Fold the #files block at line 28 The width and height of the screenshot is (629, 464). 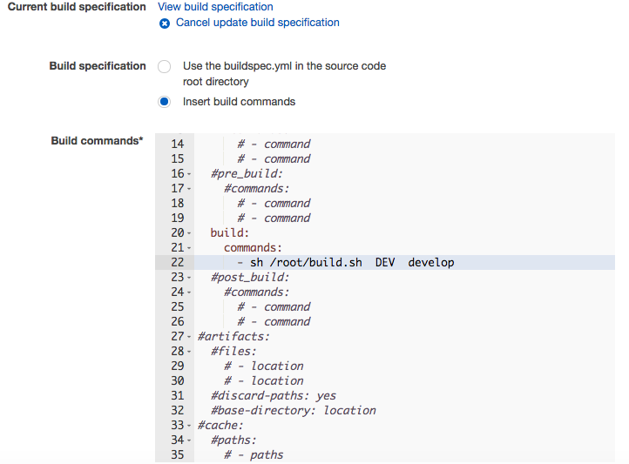(188, 352)
